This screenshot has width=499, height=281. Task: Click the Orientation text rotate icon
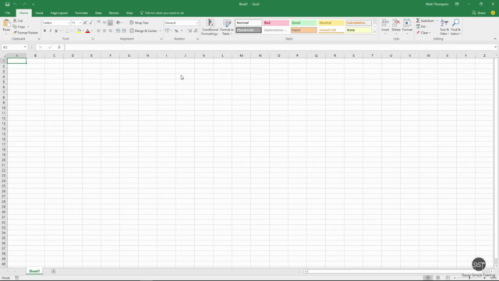(x=119, y=23)
